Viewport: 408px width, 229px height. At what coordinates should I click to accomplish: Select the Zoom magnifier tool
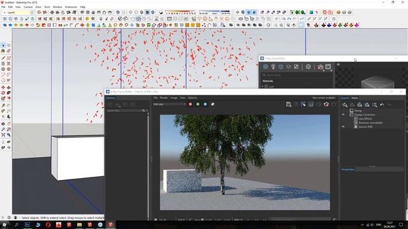pos(3,129)
